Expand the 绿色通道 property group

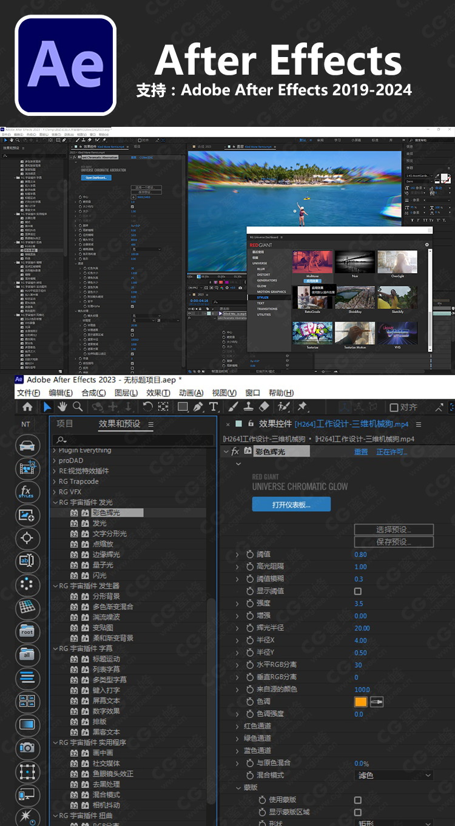(x=238, y=739)
